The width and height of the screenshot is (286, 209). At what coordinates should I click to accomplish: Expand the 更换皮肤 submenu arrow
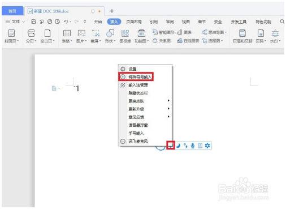168,101
